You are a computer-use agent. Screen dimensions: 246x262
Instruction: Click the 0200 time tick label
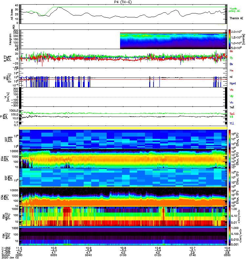point(227,255)
